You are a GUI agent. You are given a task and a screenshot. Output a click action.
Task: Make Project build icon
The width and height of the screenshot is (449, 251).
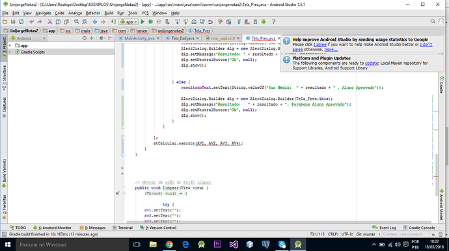[113, 21]
